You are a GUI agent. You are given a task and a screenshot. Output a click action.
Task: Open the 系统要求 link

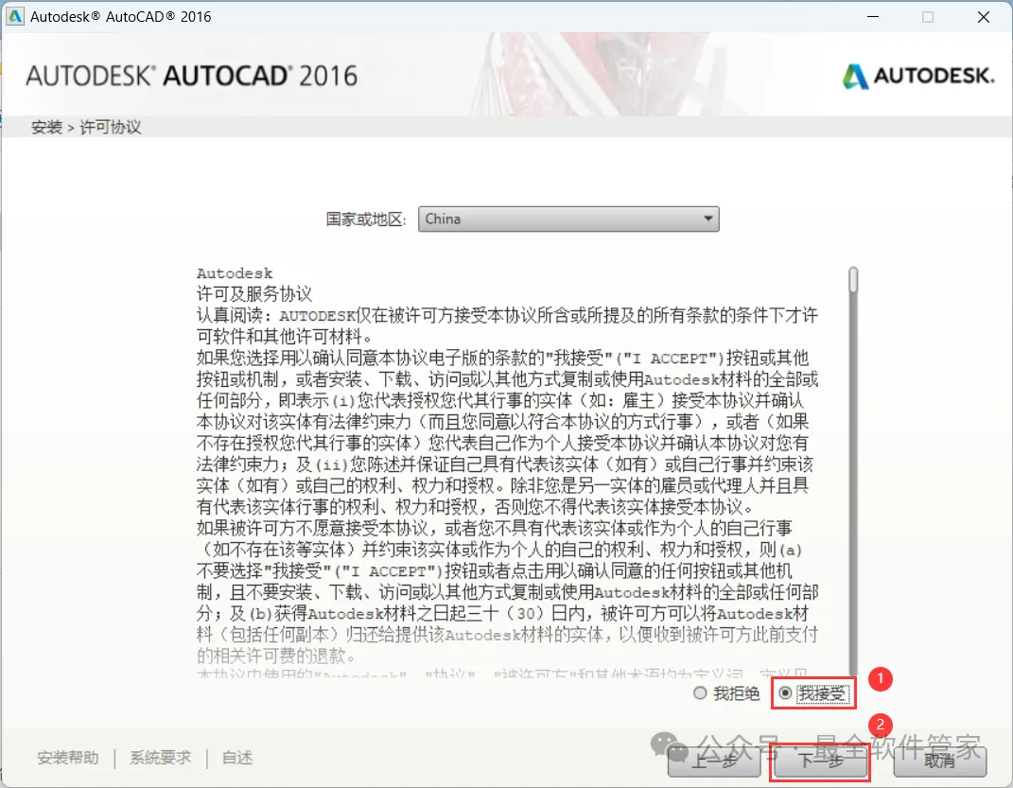[x=160, y=758]
